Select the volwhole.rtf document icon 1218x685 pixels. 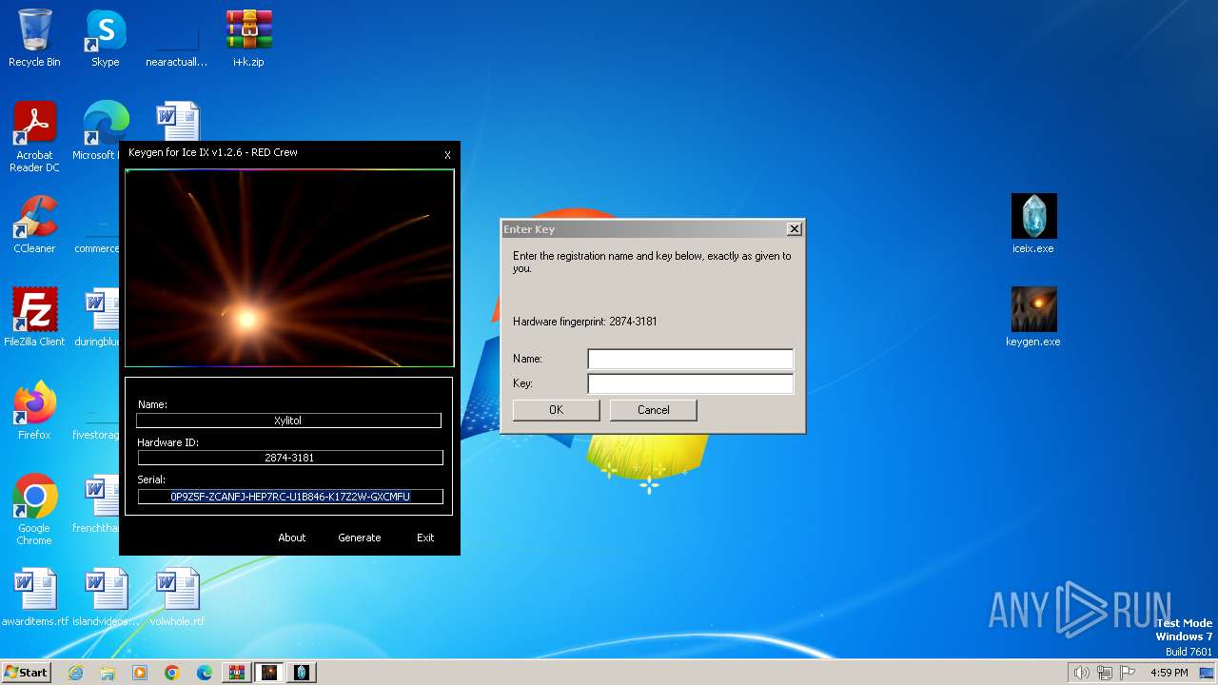(x=177, y=597)
